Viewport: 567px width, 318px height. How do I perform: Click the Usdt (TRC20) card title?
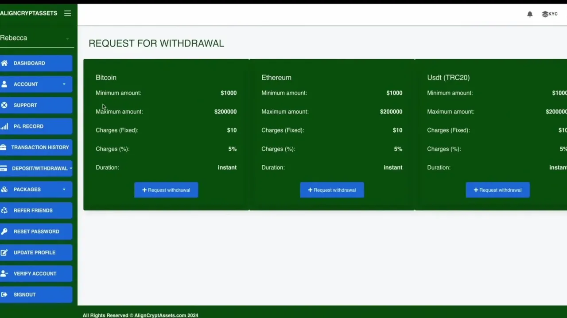click(448, 77)
